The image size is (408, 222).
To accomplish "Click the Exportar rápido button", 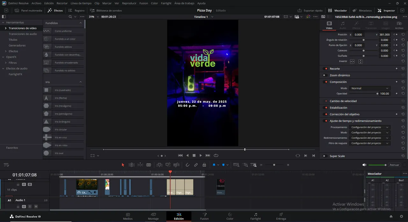I will [310, 11].
